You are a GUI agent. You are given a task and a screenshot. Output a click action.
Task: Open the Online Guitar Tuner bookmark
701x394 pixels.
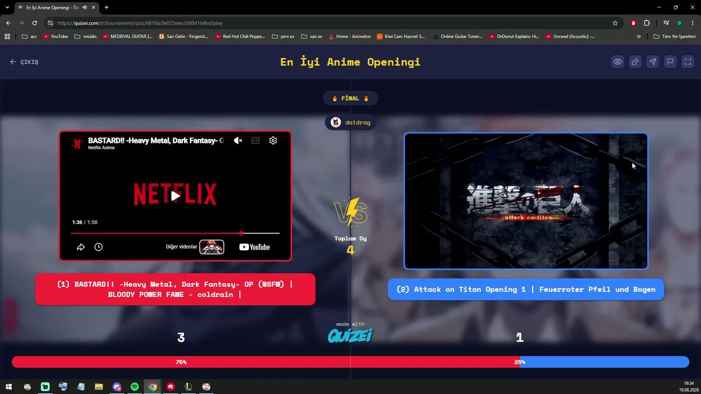(x=457, y=37)
